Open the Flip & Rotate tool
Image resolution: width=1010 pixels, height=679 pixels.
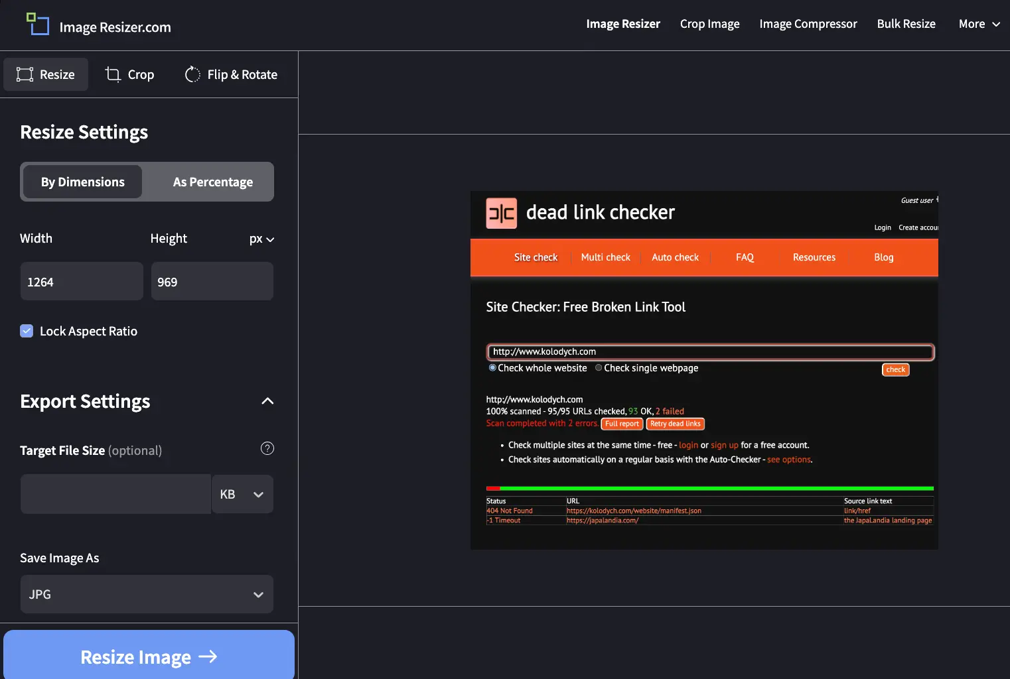click(x=192, y=74)
